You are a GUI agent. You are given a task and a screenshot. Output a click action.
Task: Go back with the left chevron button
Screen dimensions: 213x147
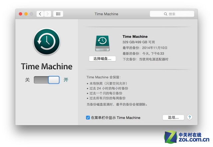(x=40, y=14)
